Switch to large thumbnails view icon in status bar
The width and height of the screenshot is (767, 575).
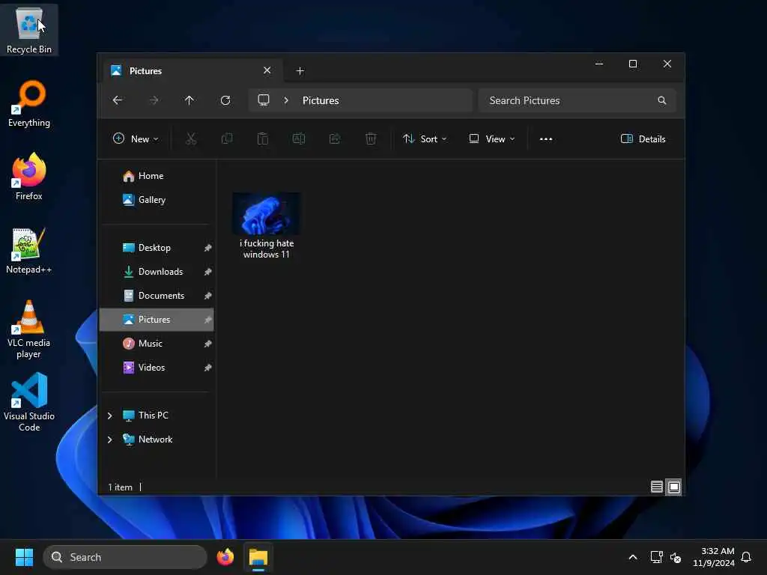tap(674, 487)
